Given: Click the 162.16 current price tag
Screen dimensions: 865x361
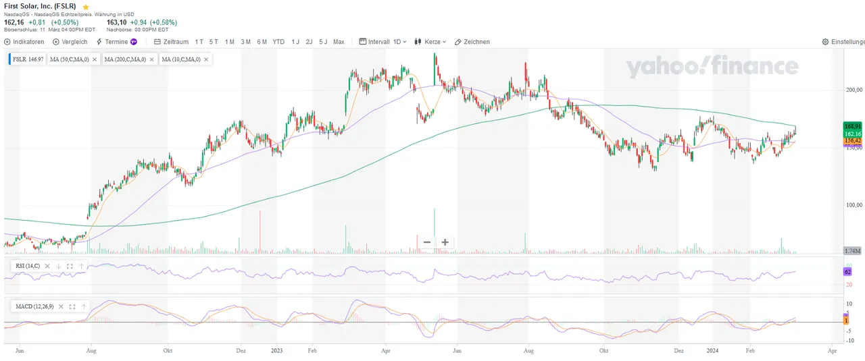Looking at the screenshot, I should point(852,134).
